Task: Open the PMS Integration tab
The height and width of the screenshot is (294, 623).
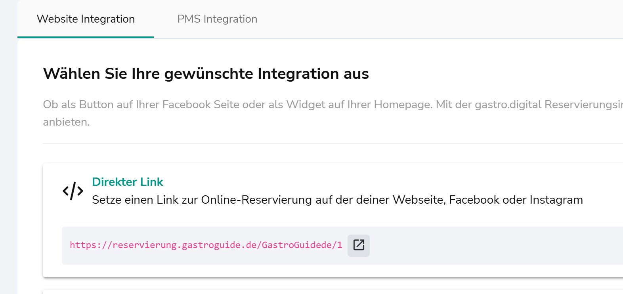Action: click(x=217, y=19)
